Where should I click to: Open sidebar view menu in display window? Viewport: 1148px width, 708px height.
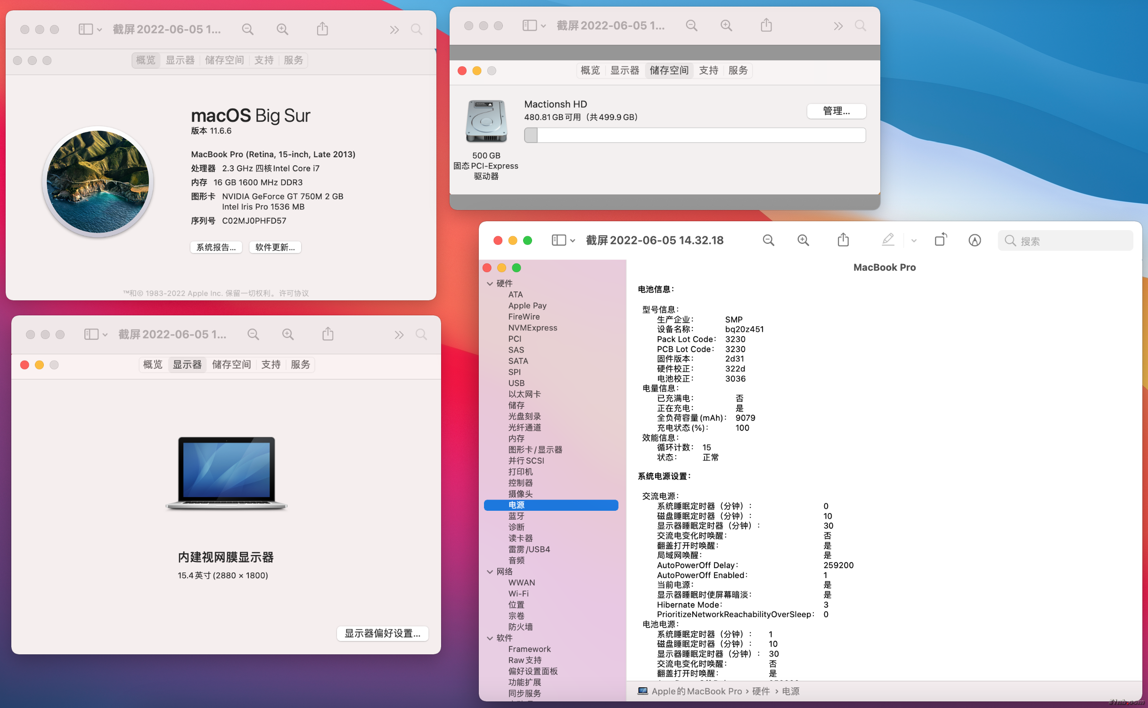click(x=95, y=335)
